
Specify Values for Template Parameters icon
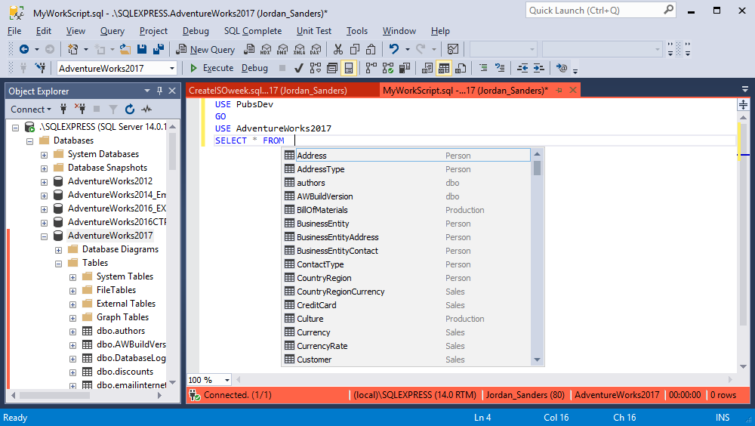[x=562, y=68]
